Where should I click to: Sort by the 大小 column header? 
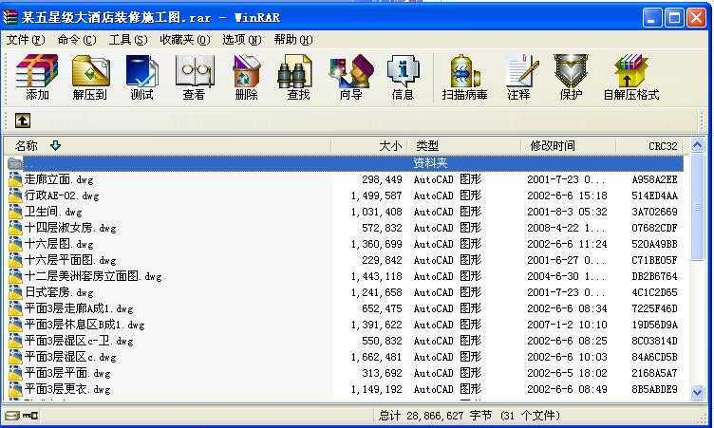pos(369,146)
